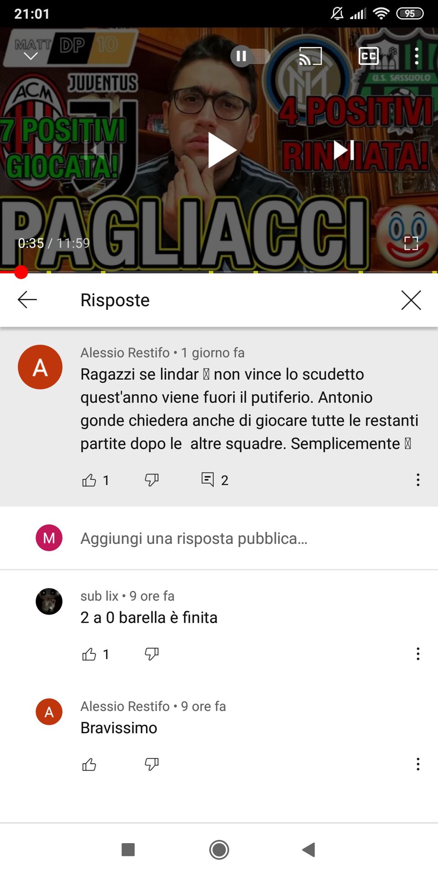Toggle the autoplay switch in video player
The height and width of the screenshot is (876, 438).
coord(250,56)
